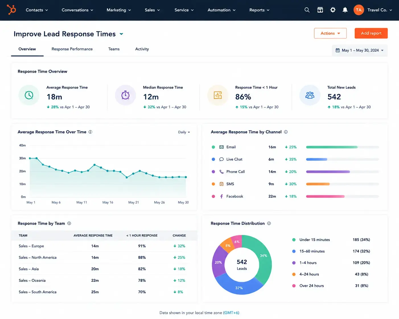Screen dimensions: 399x319
Task: Sort by the < 1 HOUR RESPONSE column header
Action: [142, 235]
